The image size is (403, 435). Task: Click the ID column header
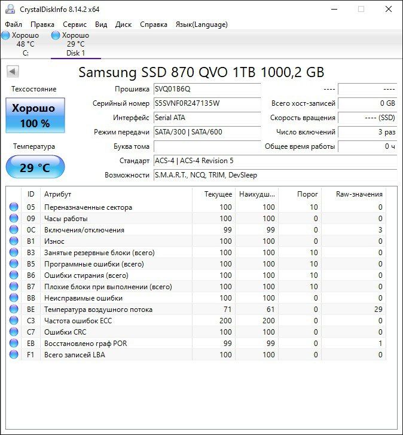(x=31, y=194)
